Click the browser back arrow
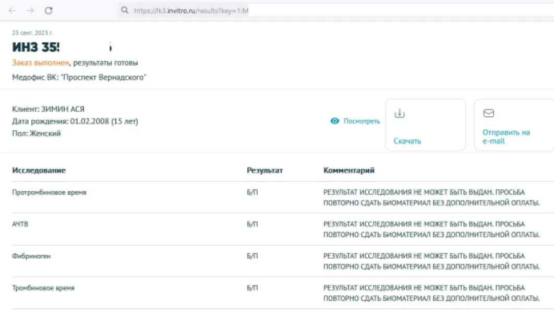554x313 pixels. [13, 10]
